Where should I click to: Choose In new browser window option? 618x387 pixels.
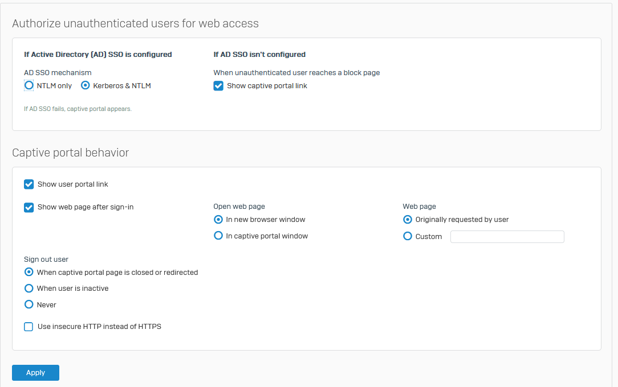218,220
